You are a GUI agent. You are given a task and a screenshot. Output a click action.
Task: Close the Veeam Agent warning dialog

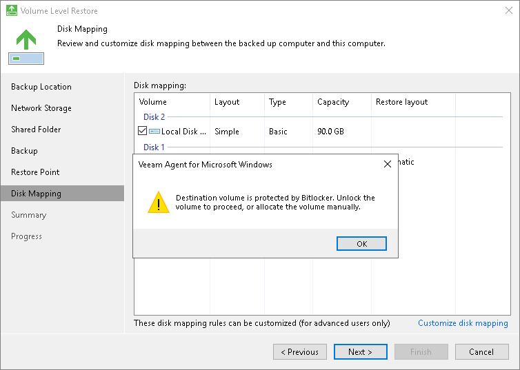tap(388, 164)
